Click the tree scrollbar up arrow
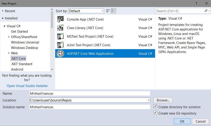The width and height of the screenshot is (211, 126). tap(52, 9)
